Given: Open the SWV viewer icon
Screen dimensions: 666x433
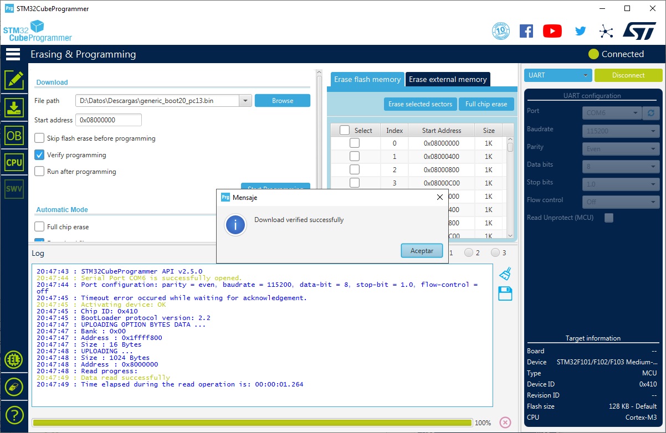Looking at the screenshot, I should tap(14, 189).
